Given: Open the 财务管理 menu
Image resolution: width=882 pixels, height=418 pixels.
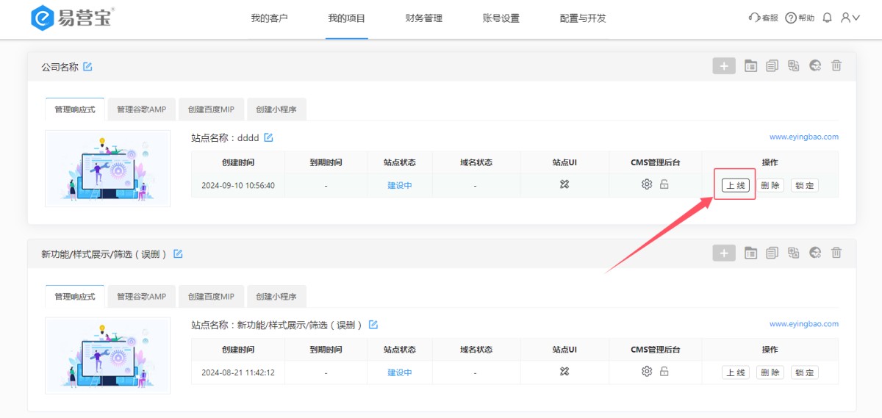Looking at the screenshot, I should pyautogui.click(x=424, y=18).
